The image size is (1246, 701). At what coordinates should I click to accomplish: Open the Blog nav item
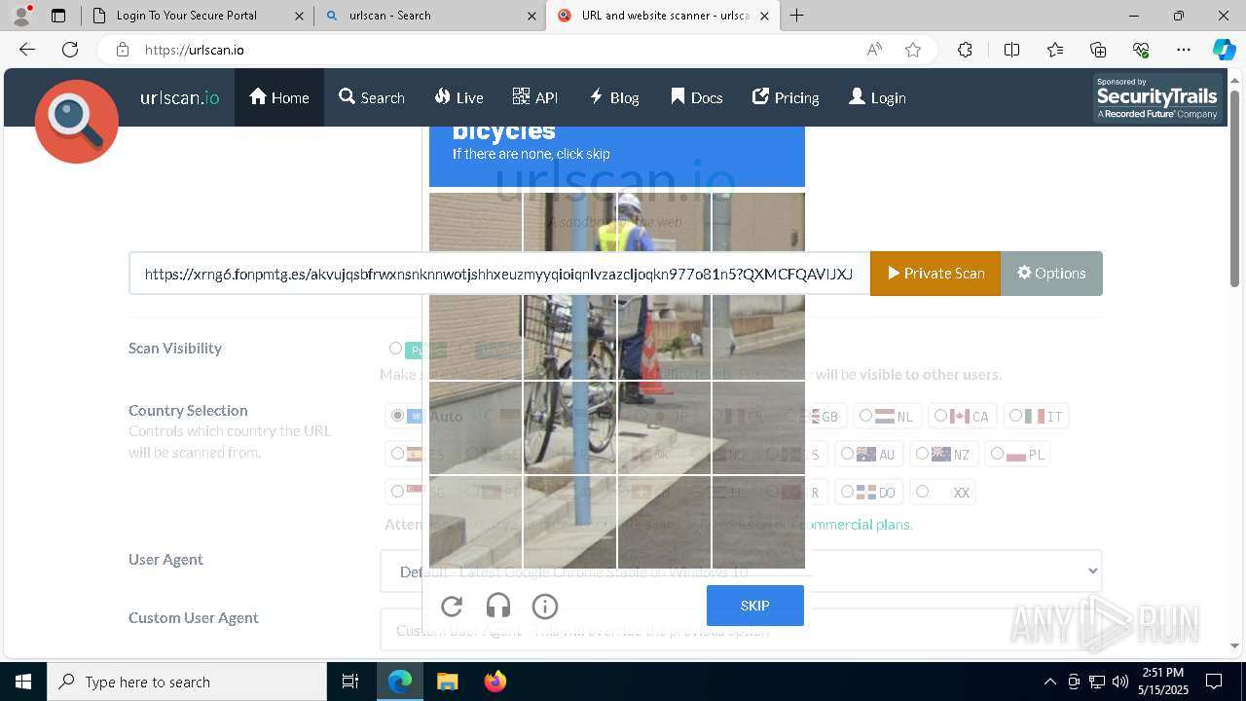click(x=614, y=97)
